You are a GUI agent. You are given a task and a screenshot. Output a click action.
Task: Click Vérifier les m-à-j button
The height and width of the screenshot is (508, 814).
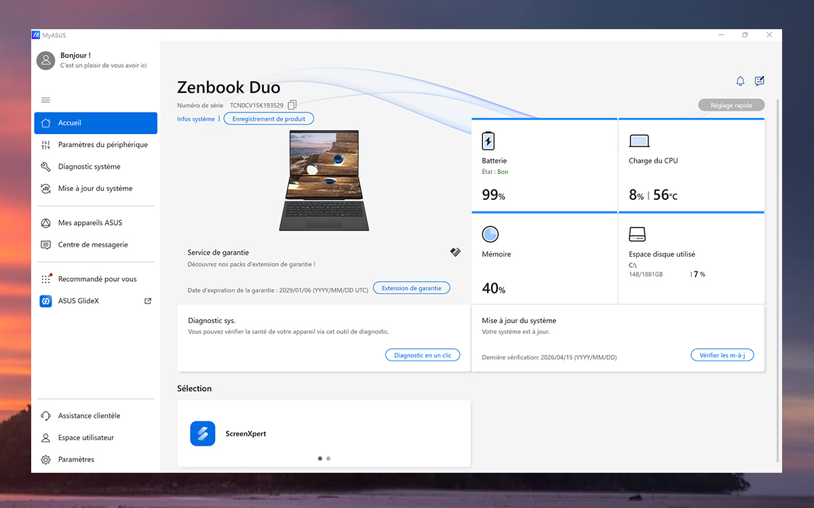coord(722,354)
